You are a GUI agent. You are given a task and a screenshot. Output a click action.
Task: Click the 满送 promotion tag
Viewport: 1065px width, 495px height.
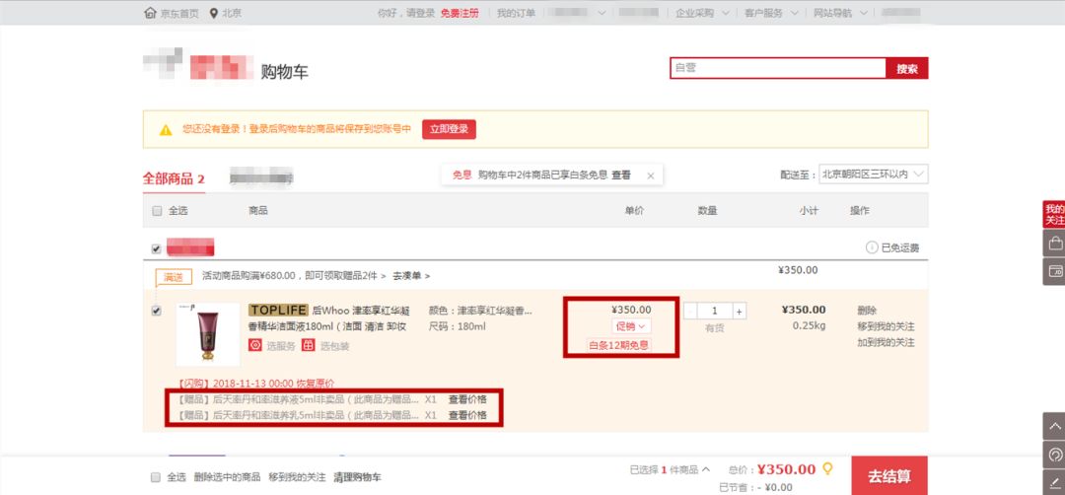coord(174,276)
